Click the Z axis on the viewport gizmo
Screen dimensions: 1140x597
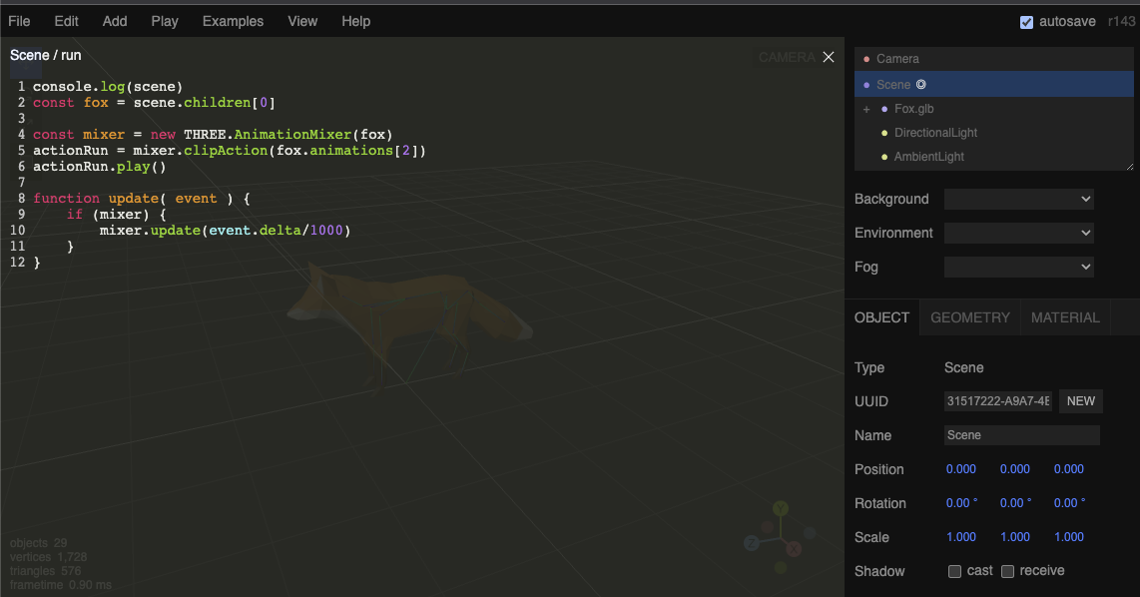click(x=752, y=543)
